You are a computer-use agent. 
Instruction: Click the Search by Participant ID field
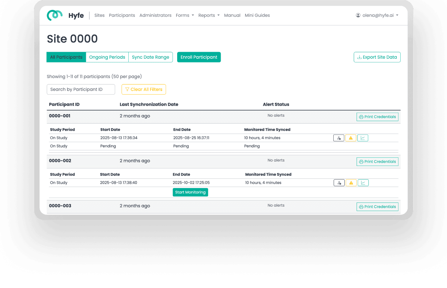(81, 89)
